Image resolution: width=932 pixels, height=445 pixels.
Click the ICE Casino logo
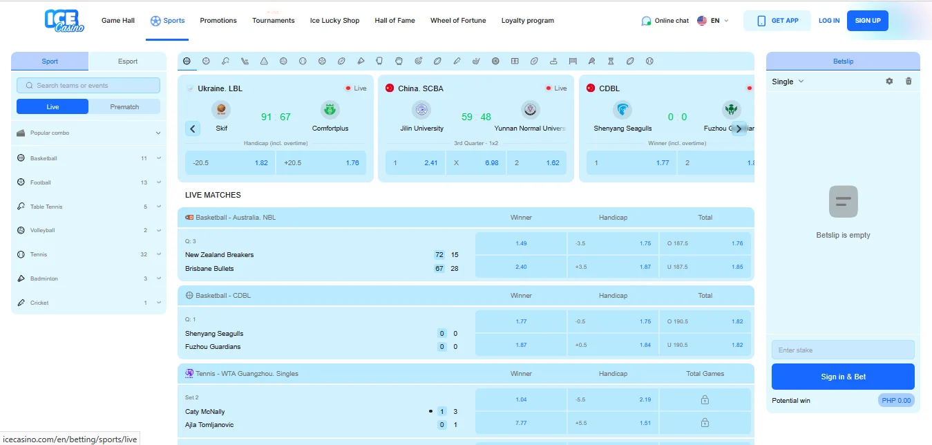65,21
